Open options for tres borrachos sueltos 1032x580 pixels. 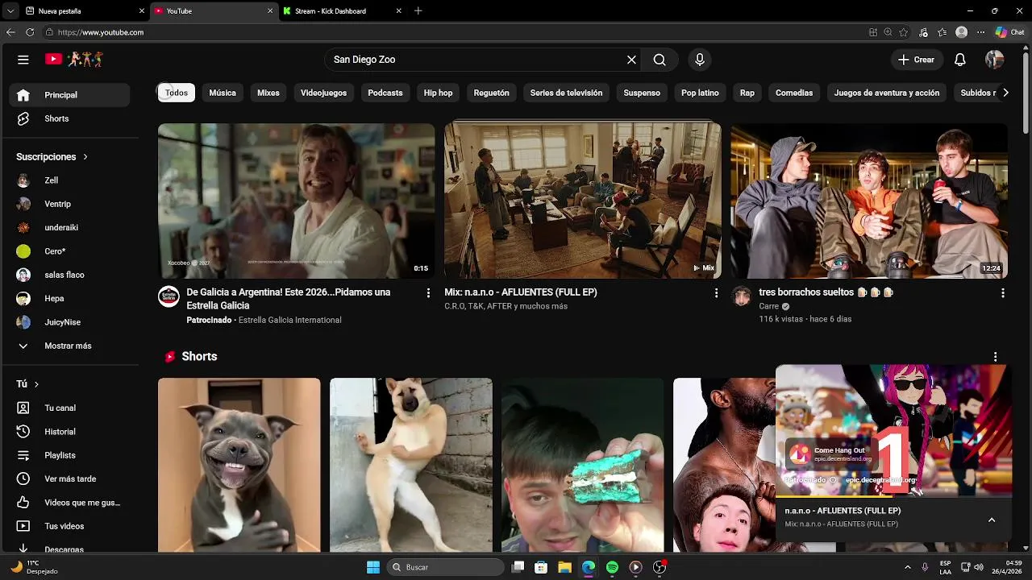pyautogui.click(x=1003, y=293)
